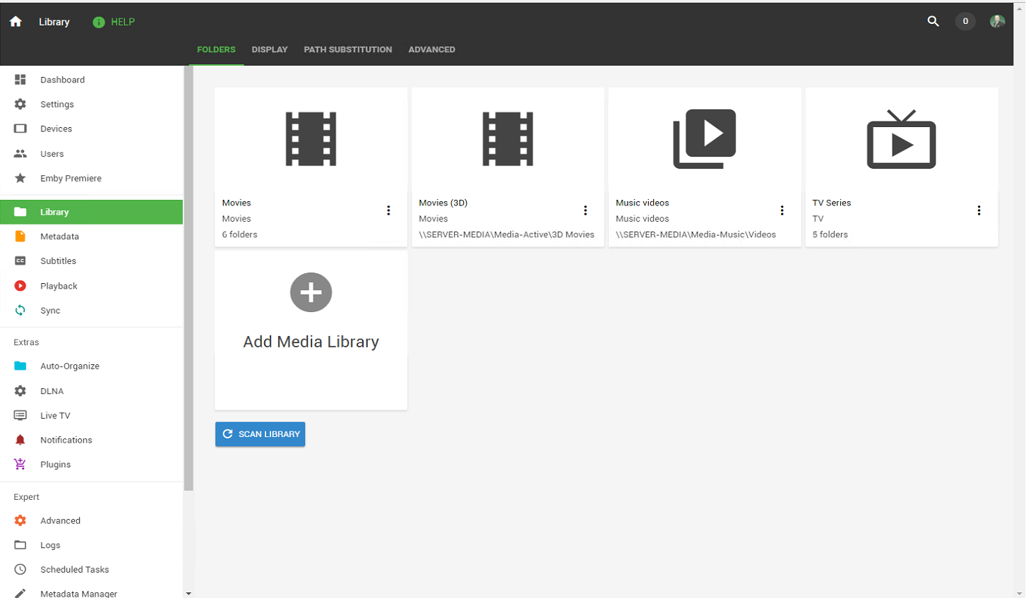Open options menu for Movies (3D) library
1026x598 pixels.
tap(585, 210)
